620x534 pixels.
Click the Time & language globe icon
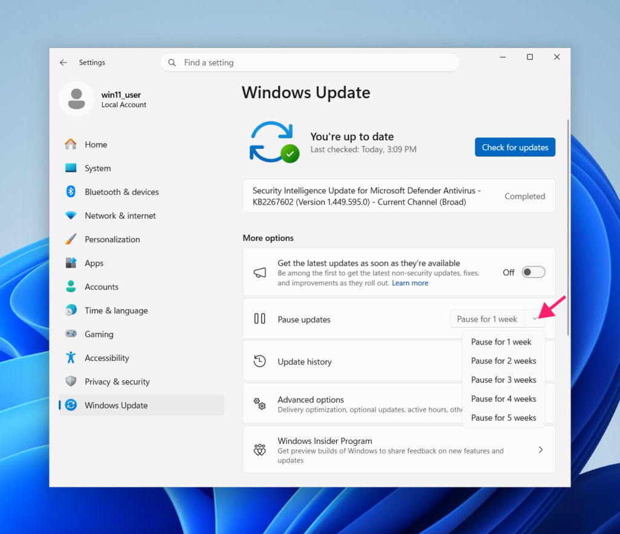71,310
